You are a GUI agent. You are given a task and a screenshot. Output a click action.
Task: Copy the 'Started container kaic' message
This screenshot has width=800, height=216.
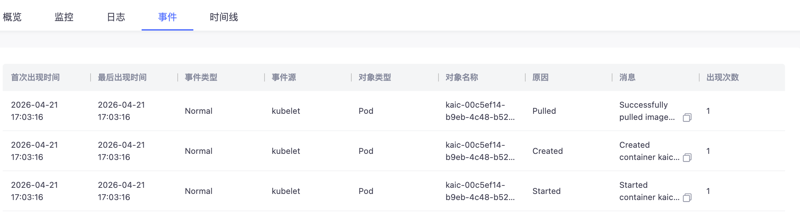[x=687, y=198]
